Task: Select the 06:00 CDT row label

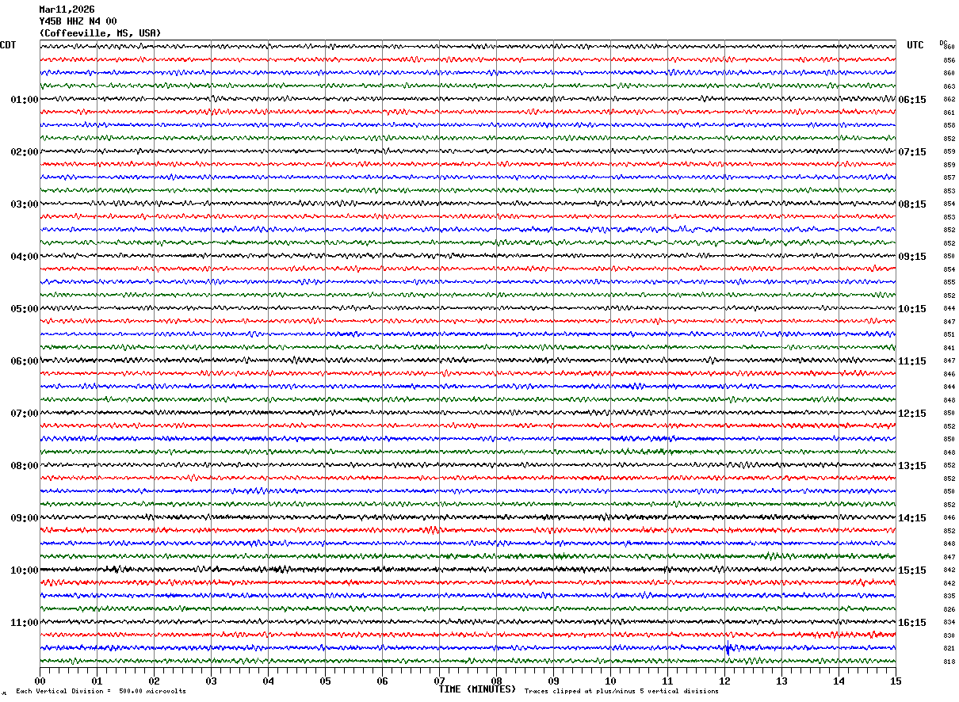Action: tap(24, 361)
